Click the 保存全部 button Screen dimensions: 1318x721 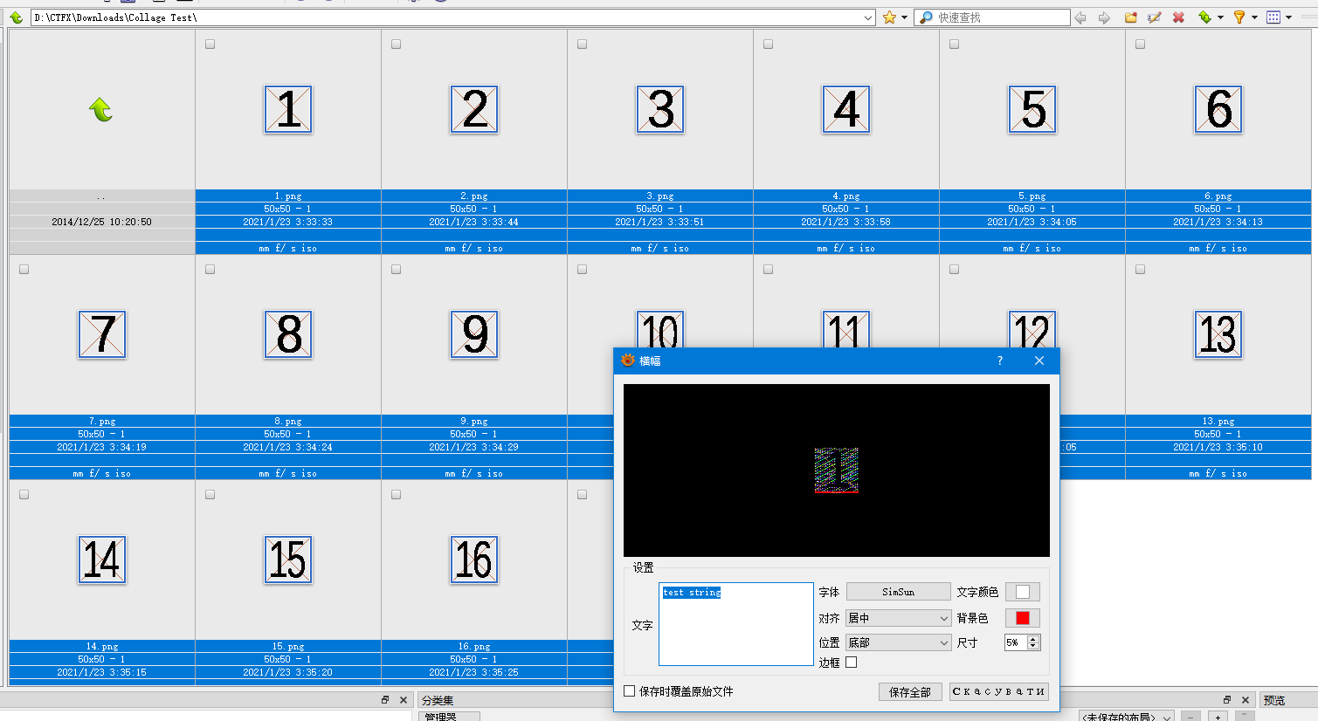pos(910,692)
